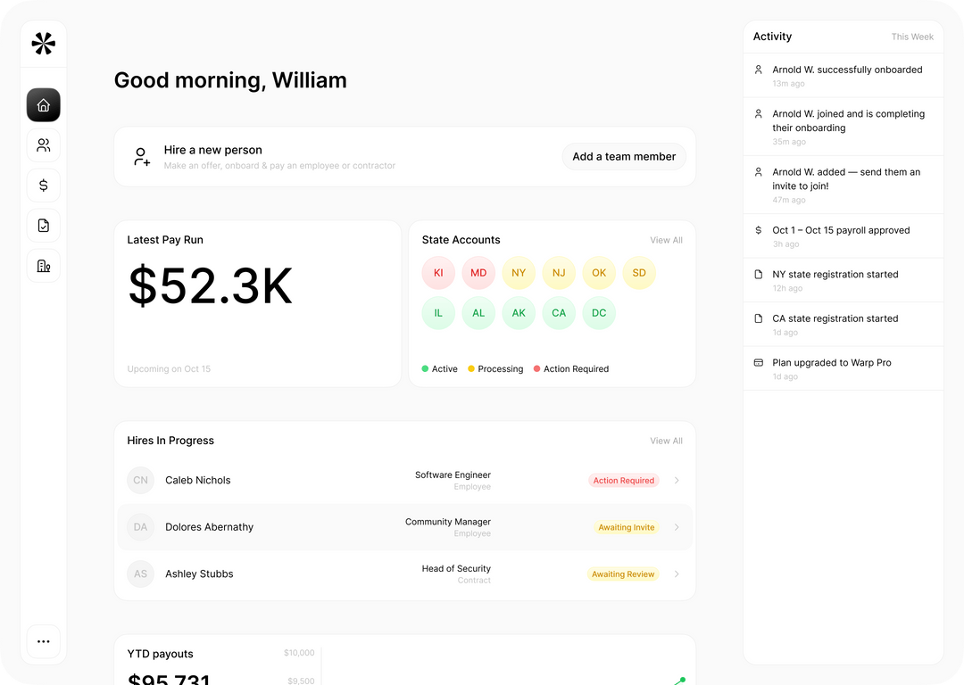Viewport: 964px width, 685px height.
Task: Expand Caleb Nichols hire details chevron
Action: (x=677, y=480)
